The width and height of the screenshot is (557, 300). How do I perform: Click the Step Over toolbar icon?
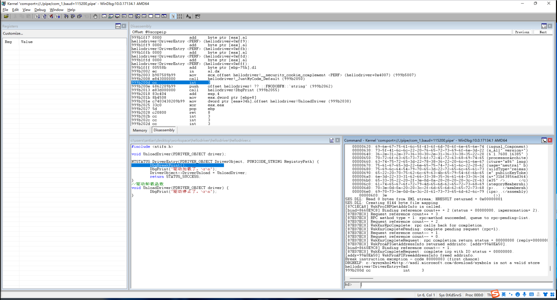click(73, 16)
